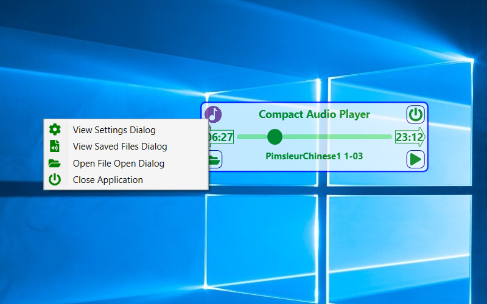Click the purple music note icon

pyautogui.click(x=213, y=114)
